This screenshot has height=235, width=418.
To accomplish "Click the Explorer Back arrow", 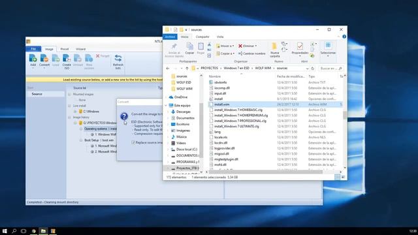I will [x=168, y=69].
